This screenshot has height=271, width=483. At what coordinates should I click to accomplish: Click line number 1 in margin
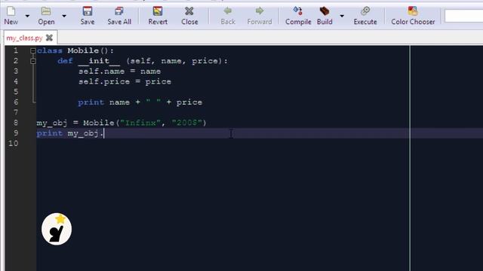tap(16, 50)
